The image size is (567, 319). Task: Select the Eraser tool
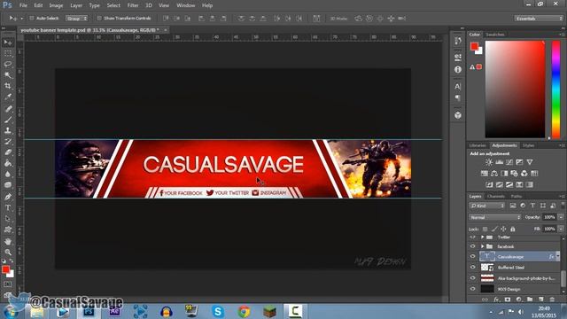(8, 152)
